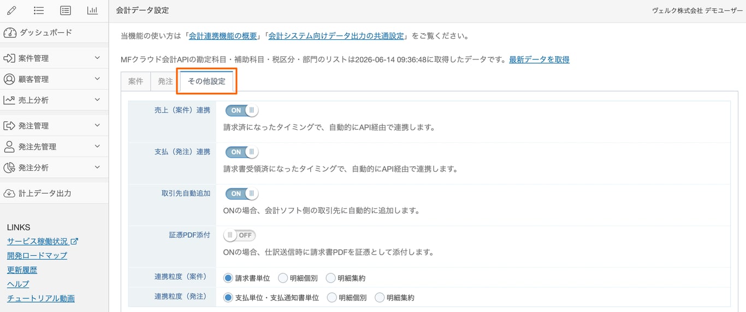Turn off 売上(案件)連携 switch
746x312 pixels.
(242, 110)
